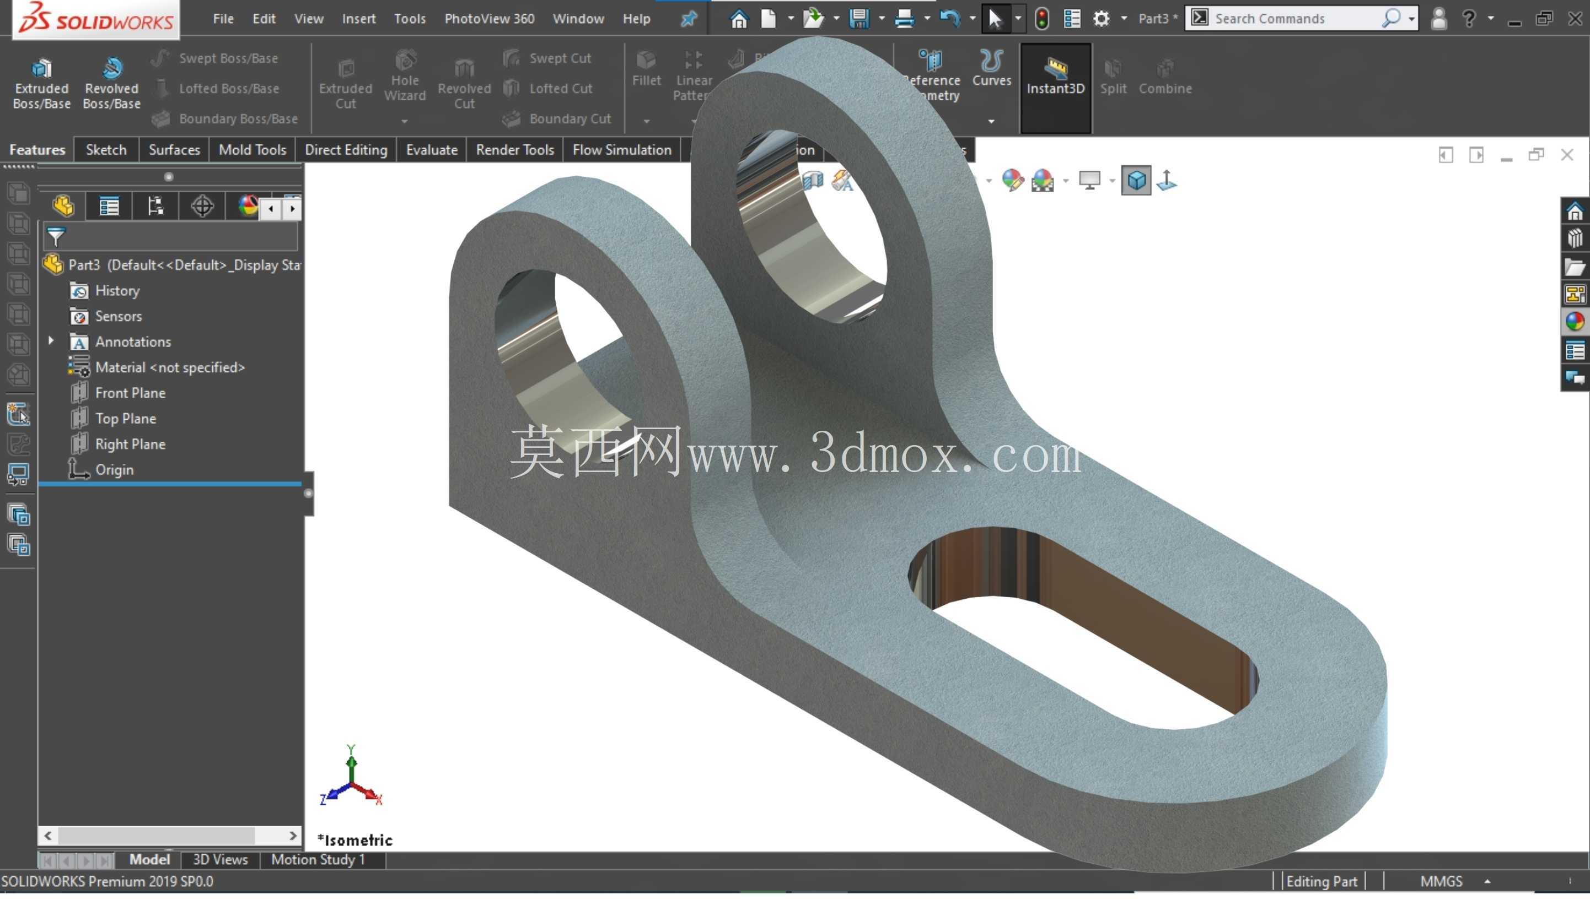Switch to the Evaluate tab
The image size is (1590, 905).
[431, 150]
